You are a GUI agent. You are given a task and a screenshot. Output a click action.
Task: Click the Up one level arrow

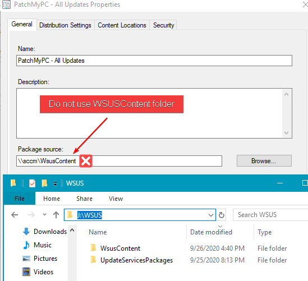(56, 215)
